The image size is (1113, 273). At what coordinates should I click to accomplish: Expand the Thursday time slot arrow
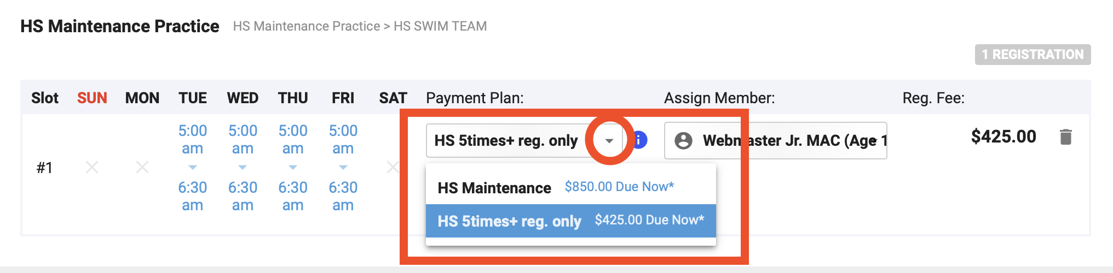click(293, 167)
